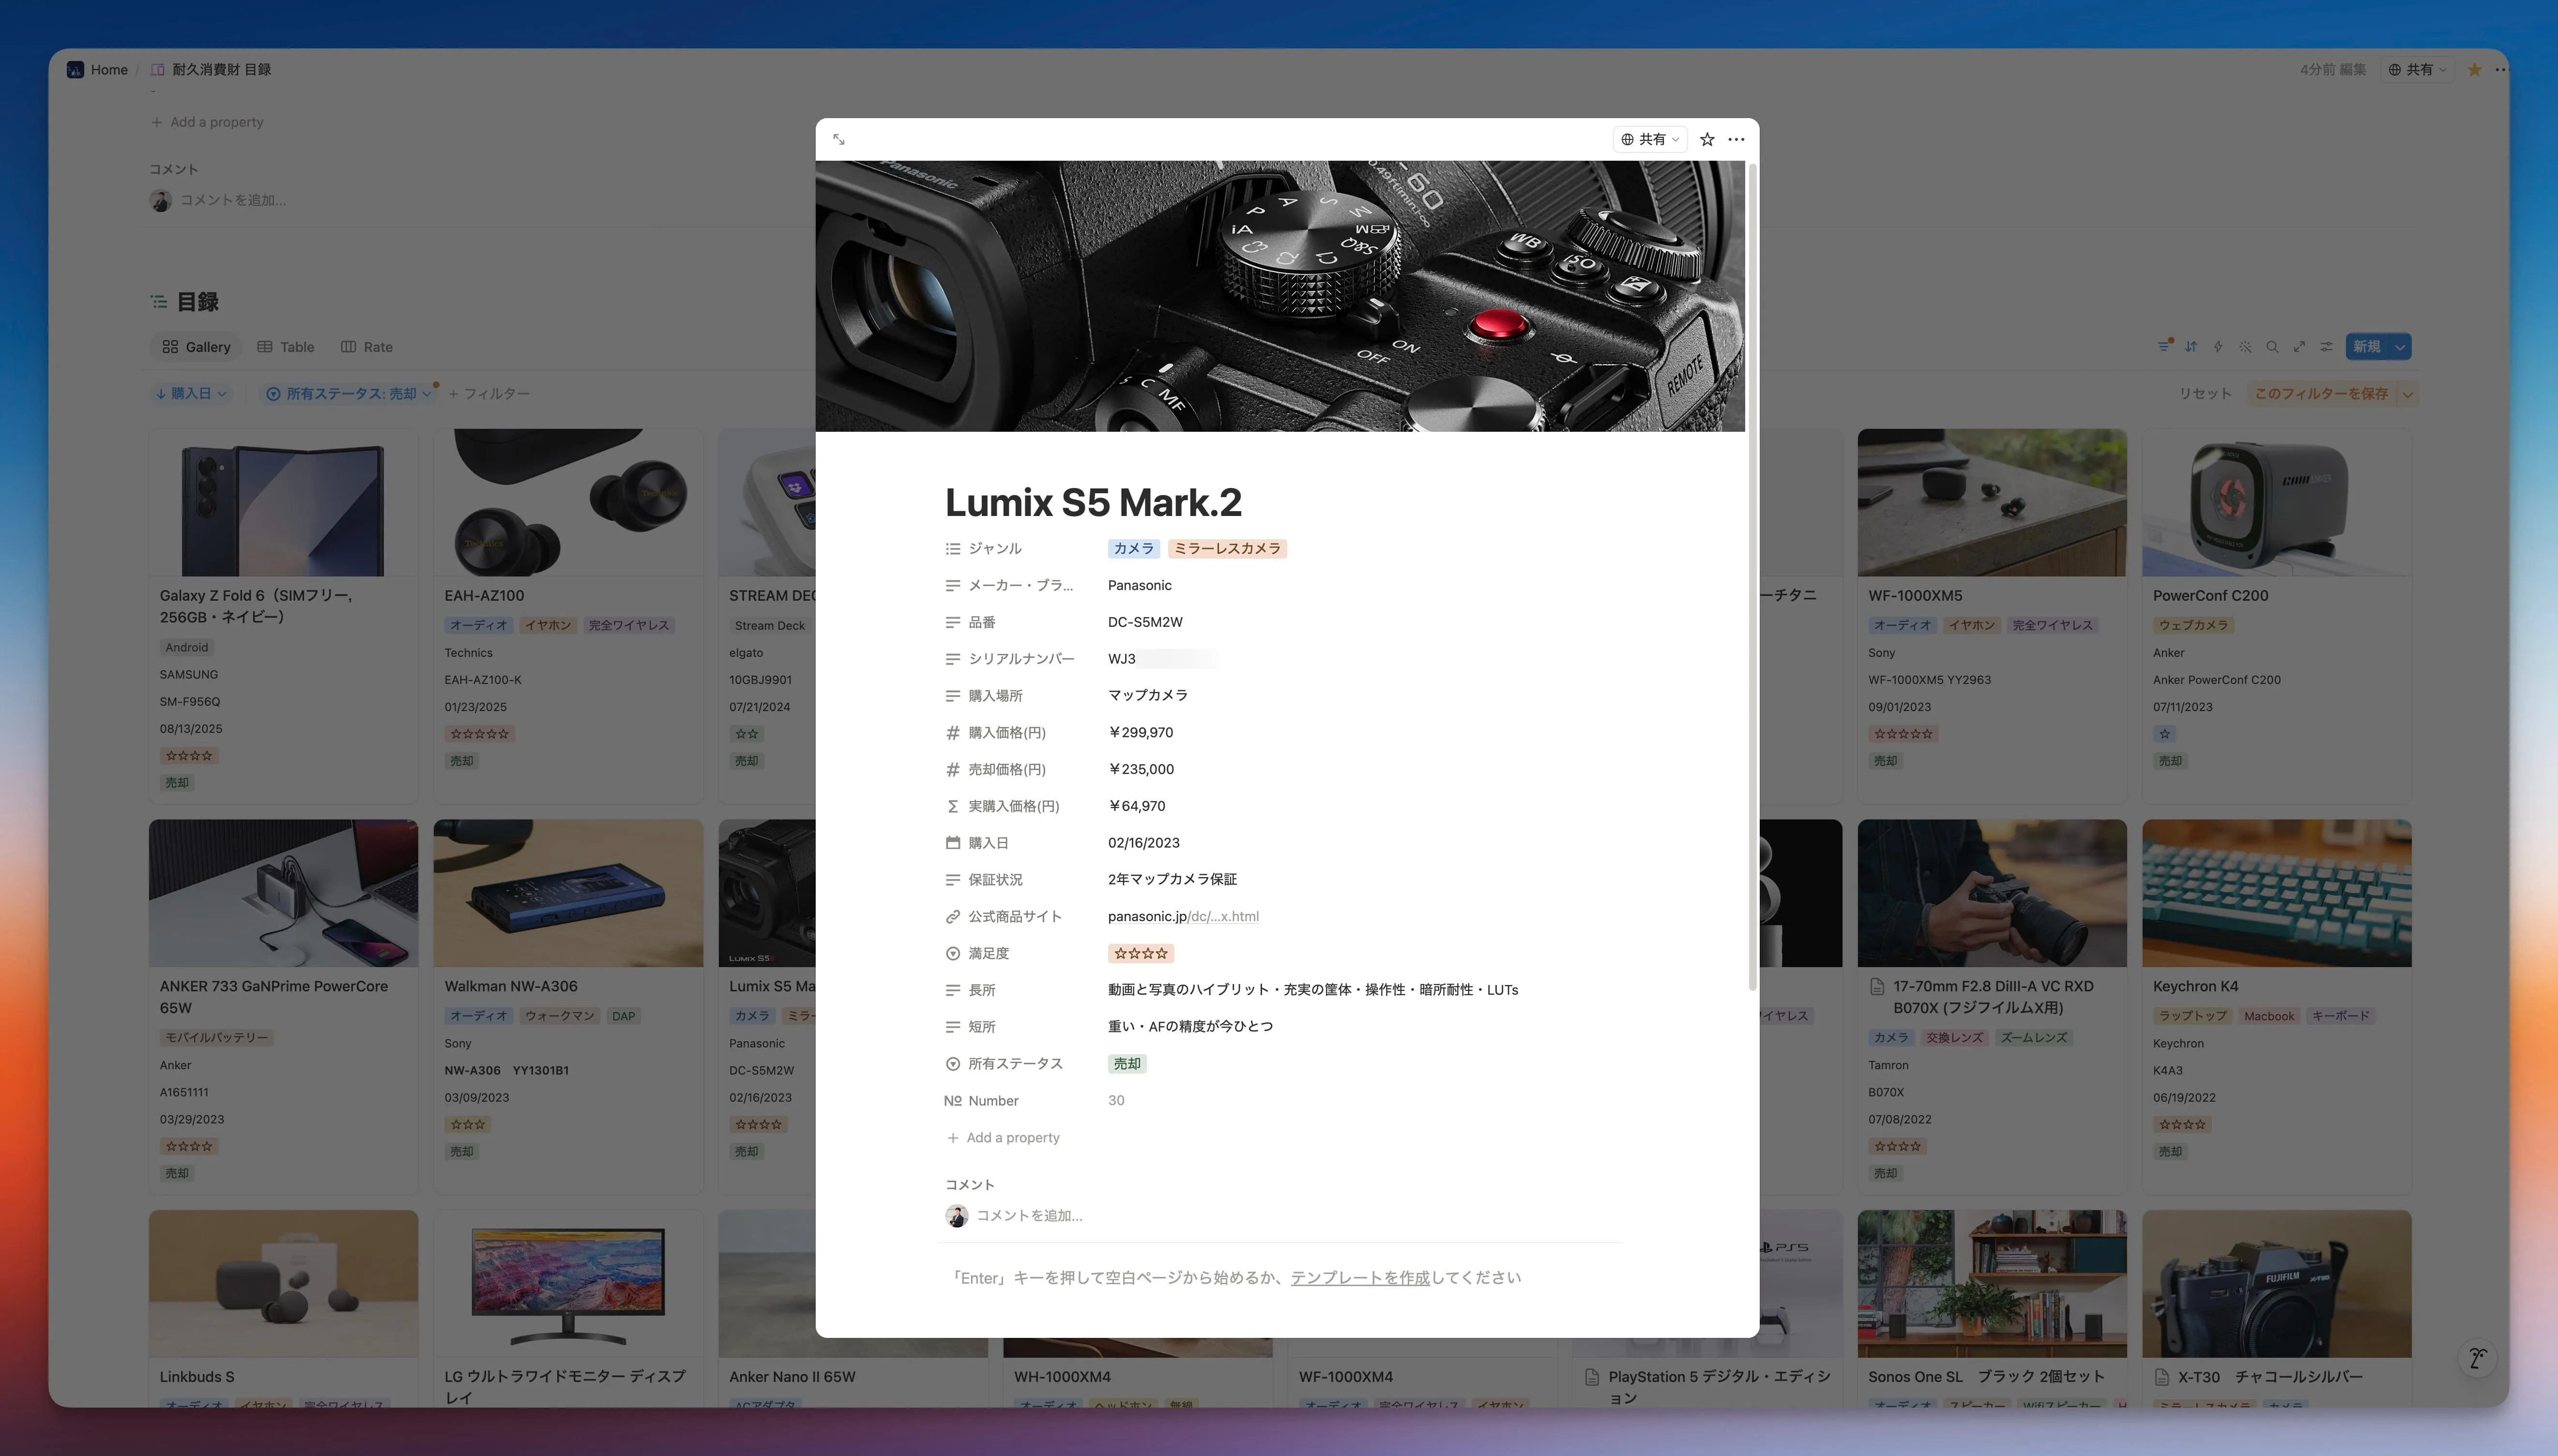This screenshot has width=2558, height=1456.
Task: Click the Home workspace icon in the breadcrumb
Action: (75, 69)
